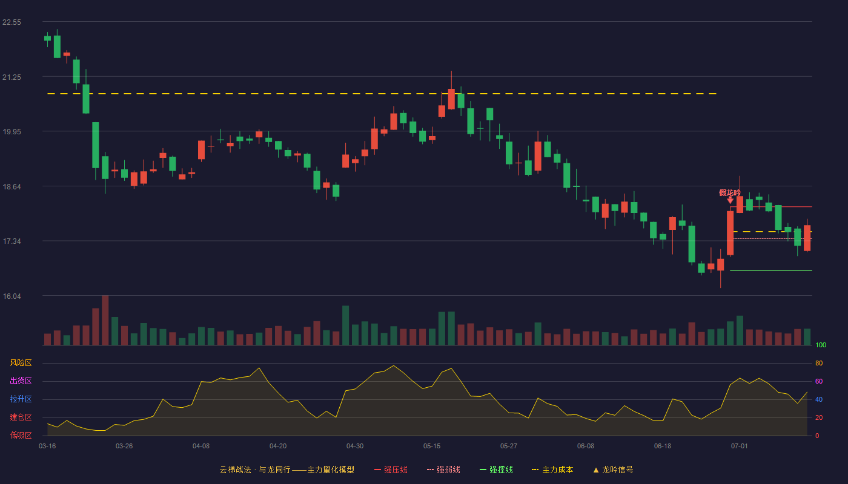This screenshot has height=484, width=848.
Task: Click the long yellow dashed 主力成本 line
Action: (x=382, y=94)
